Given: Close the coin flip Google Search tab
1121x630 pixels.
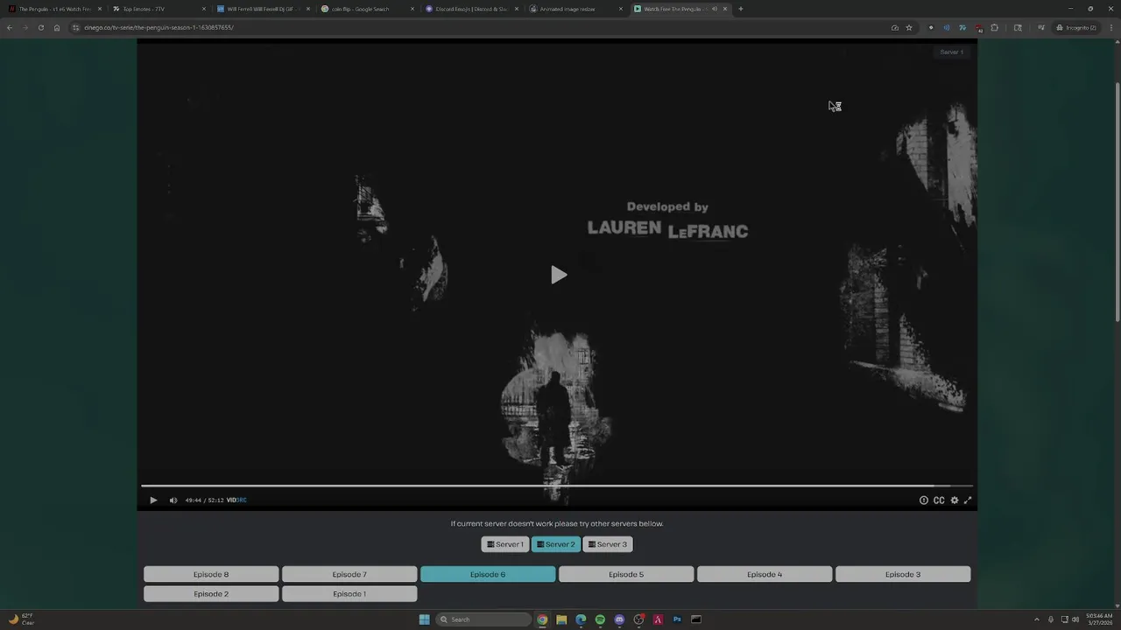Looking at the screenshot, I should click(x=412, y=9).
